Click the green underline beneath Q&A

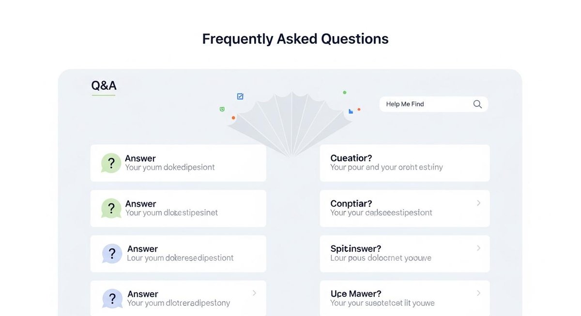(x=103, y=95)
